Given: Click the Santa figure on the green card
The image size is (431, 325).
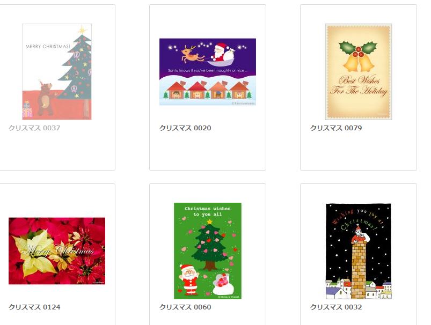Looking at the screenshot, I should (x=189, y=279).
